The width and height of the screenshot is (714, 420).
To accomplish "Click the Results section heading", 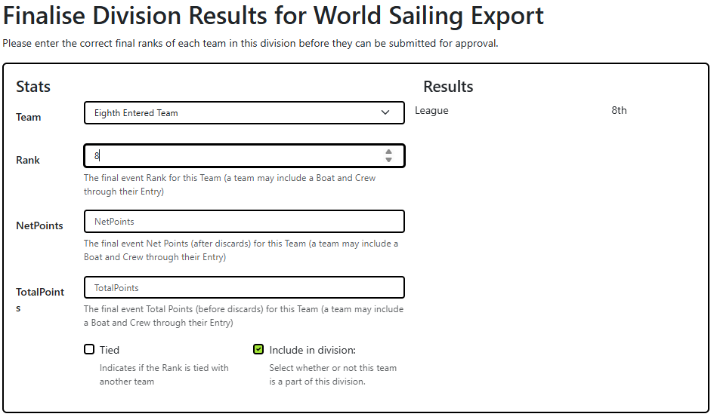I will 448,87.
